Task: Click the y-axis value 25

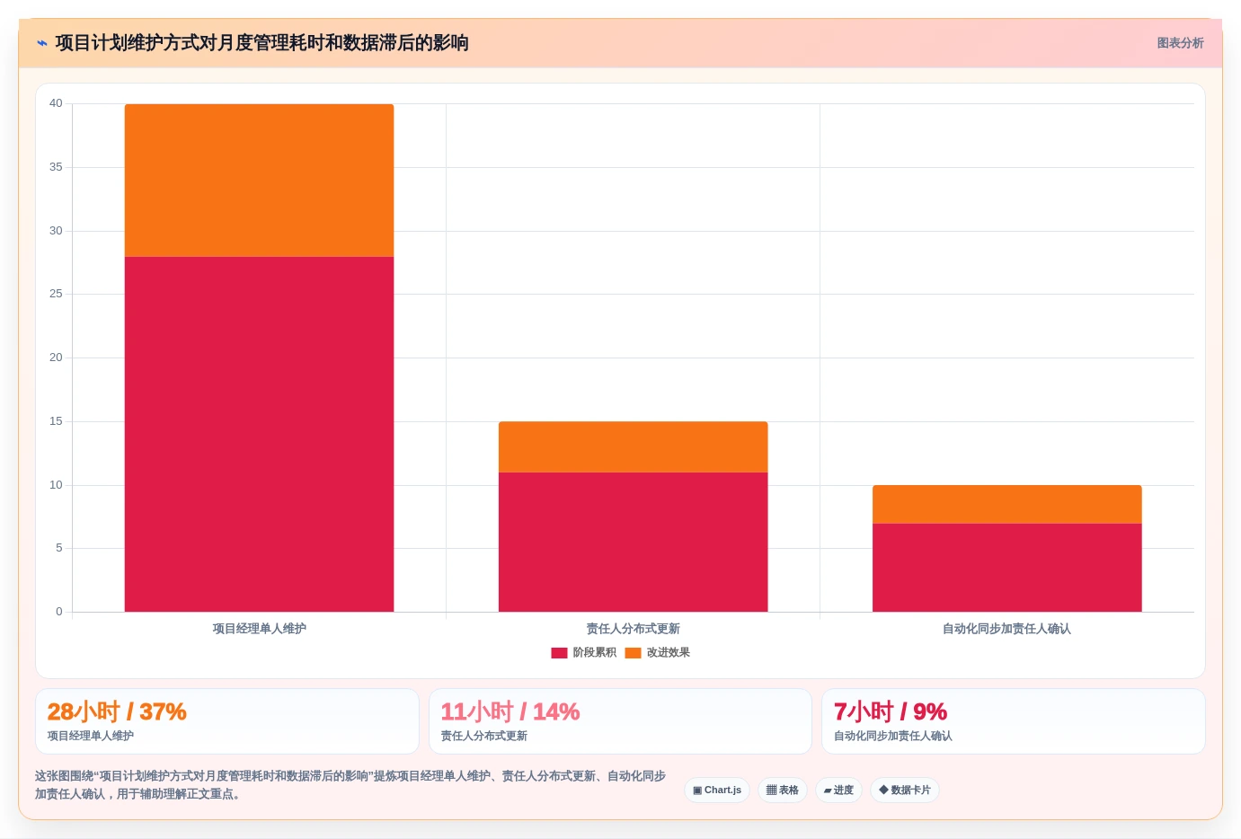Action: tap(56, 294)
